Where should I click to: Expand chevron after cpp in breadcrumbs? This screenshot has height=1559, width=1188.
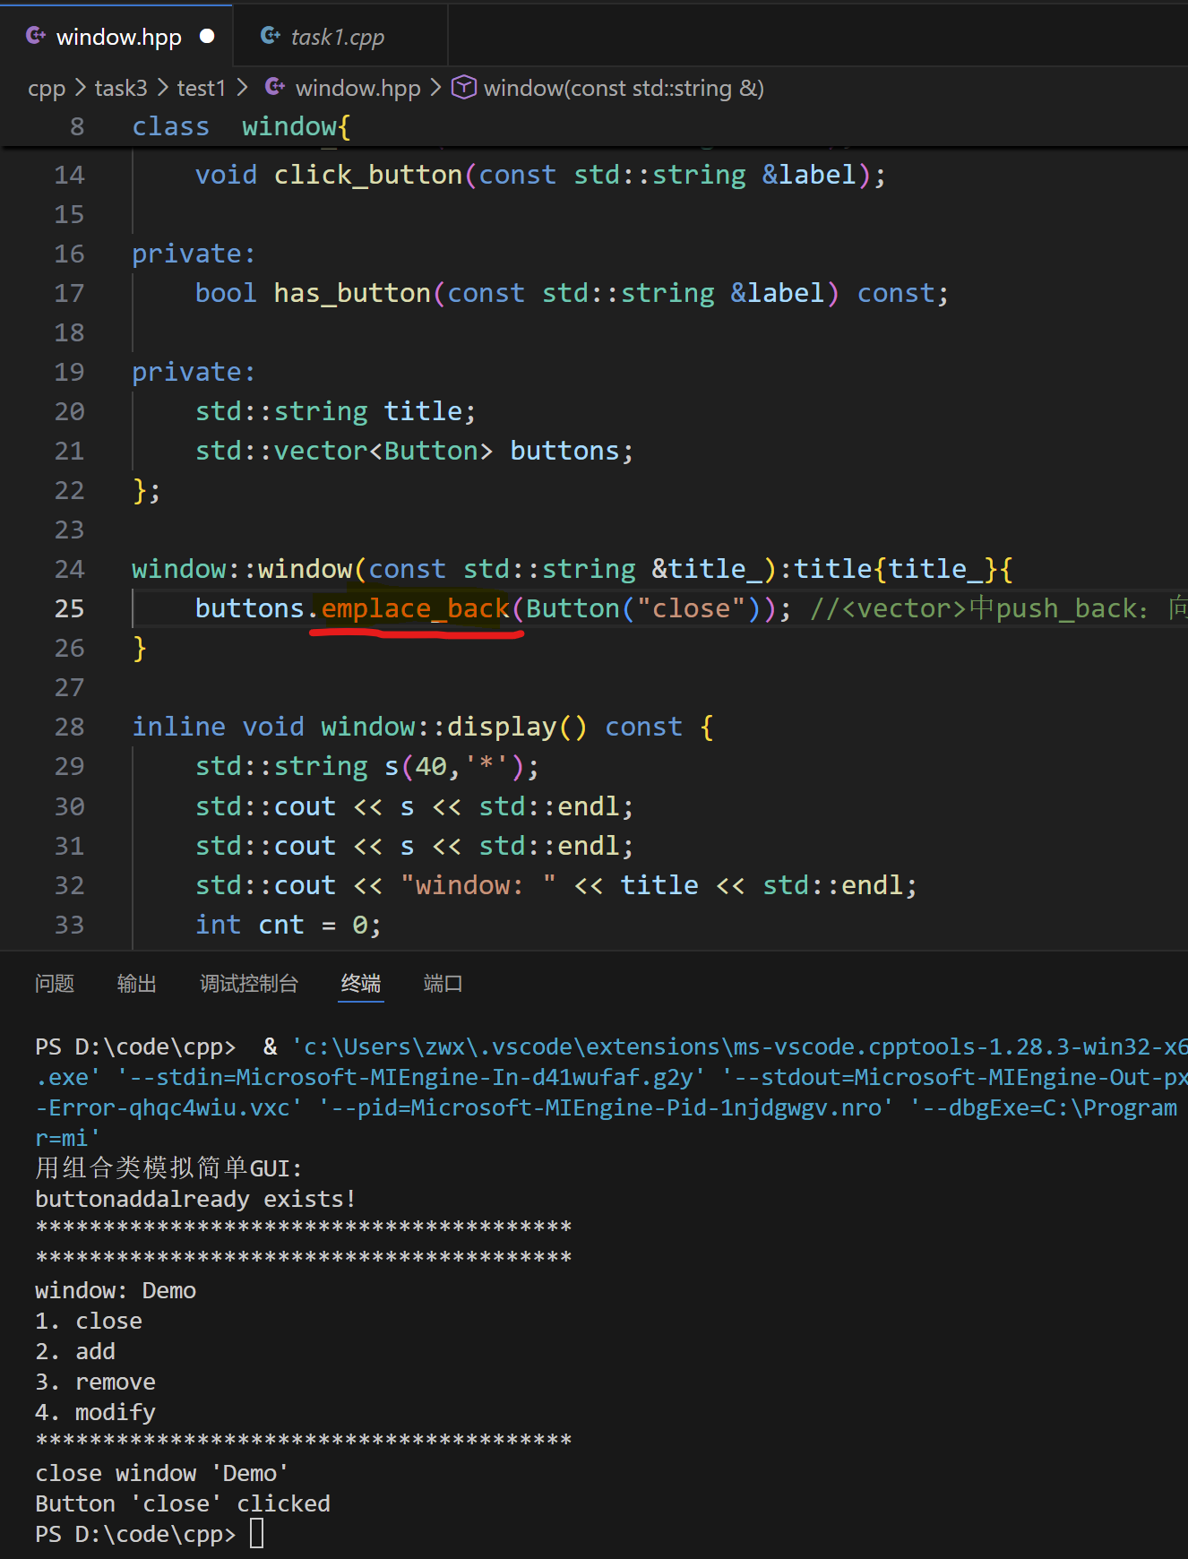coord(81,88)
